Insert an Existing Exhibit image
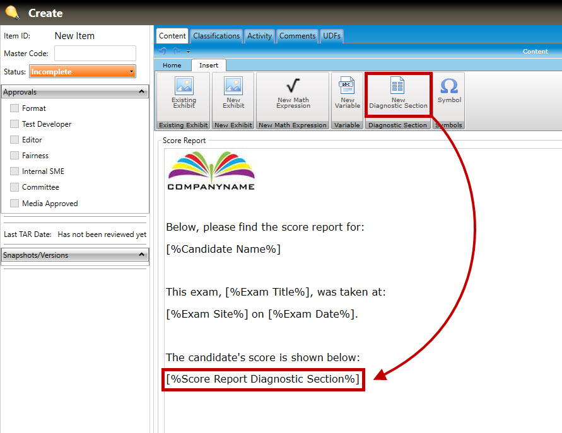The height and width of the screenshot is (433, 562). pyautogui.click(x=184, y=93)
